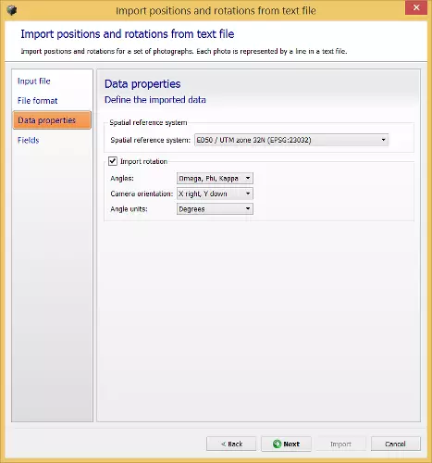Click the ED50 / UTM zone 32N value
Screen dimensions: 432x463
[x=253, y=140]
